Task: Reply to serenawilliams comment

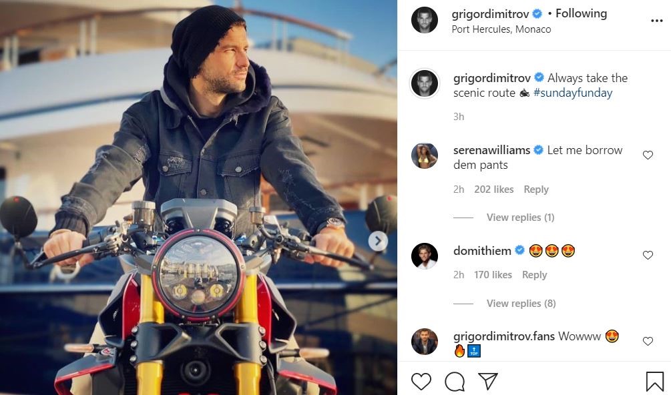Action: pos(535,189)
